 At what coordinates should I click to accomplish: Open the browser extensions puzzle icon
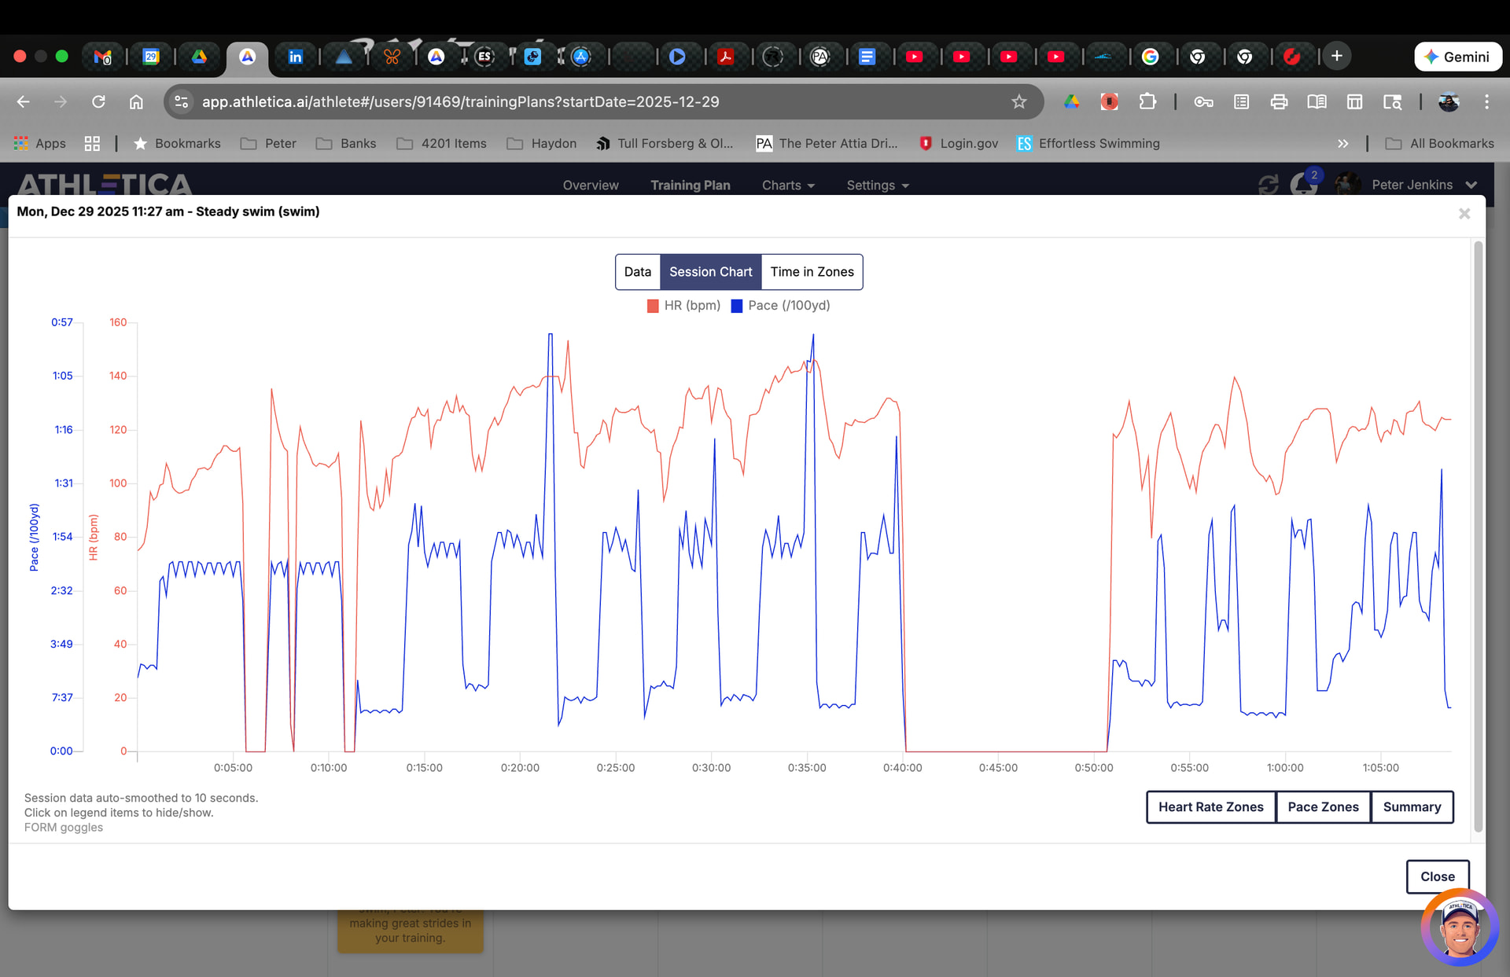[x=1147, y=101]
